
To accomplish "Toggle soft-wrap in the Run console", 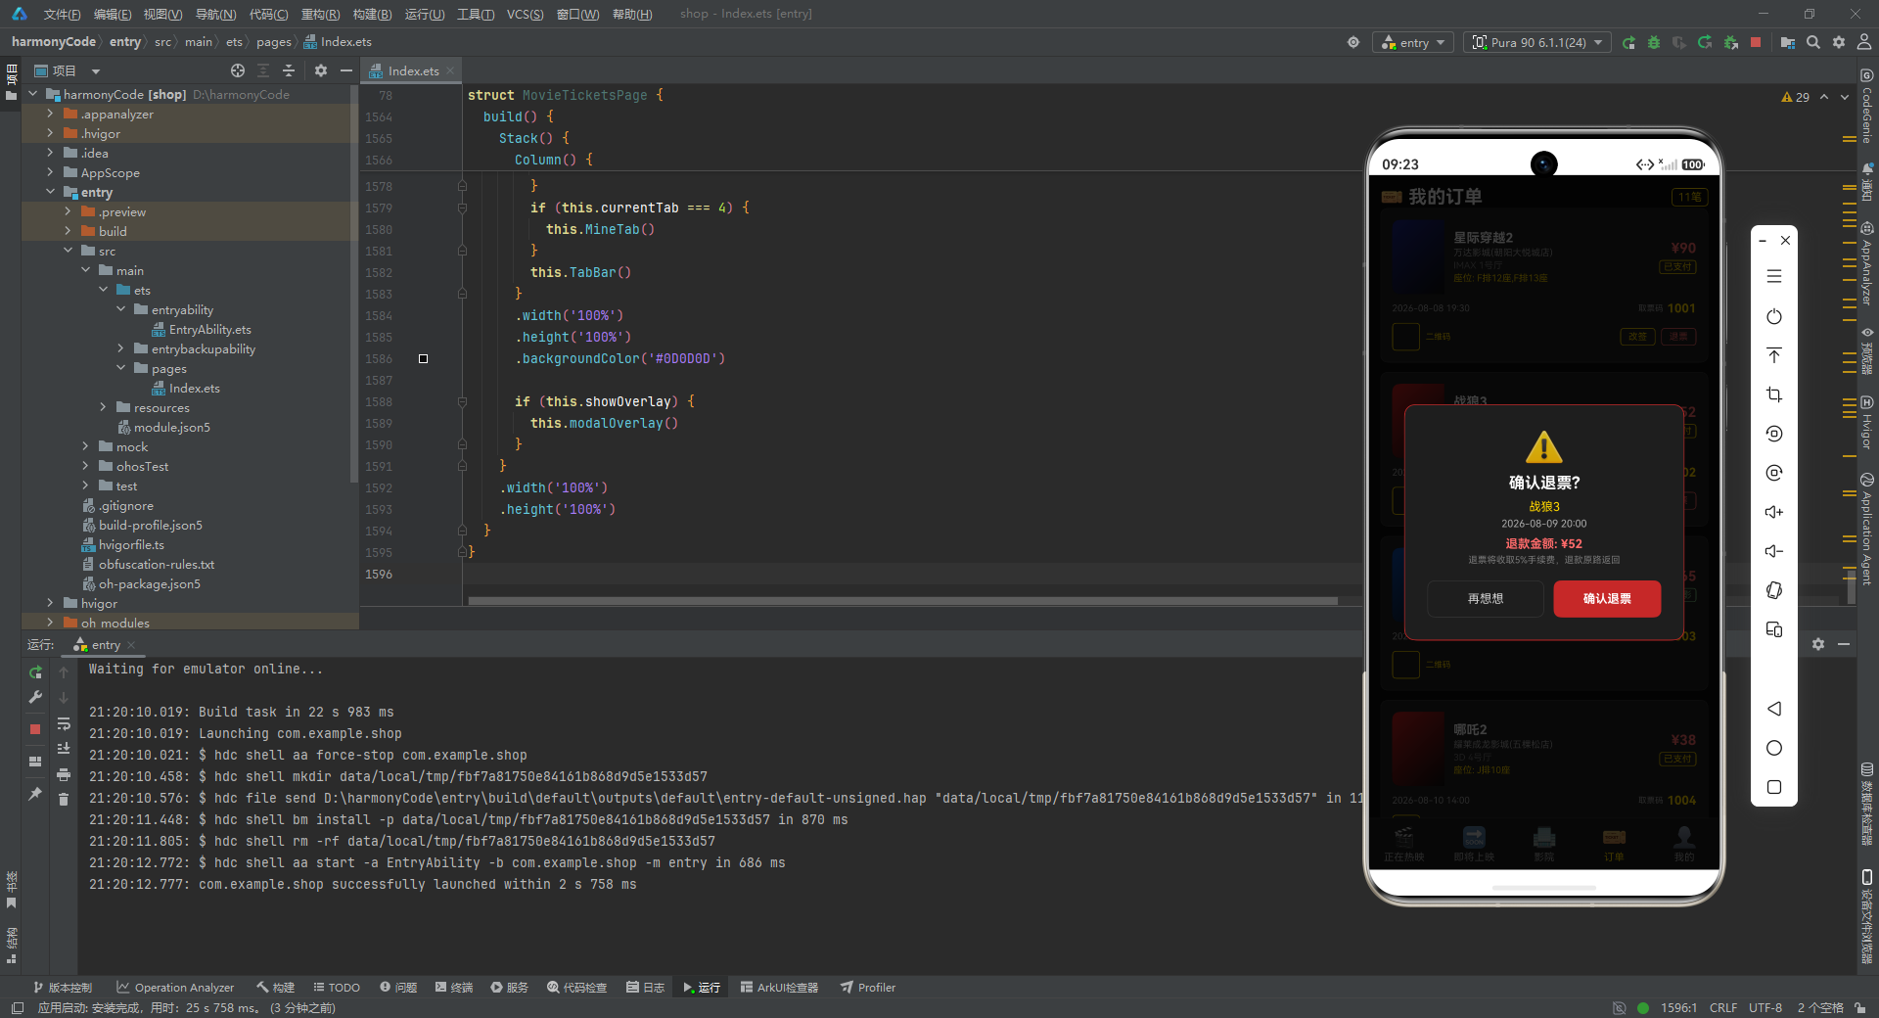I will [x=64, y=723].
